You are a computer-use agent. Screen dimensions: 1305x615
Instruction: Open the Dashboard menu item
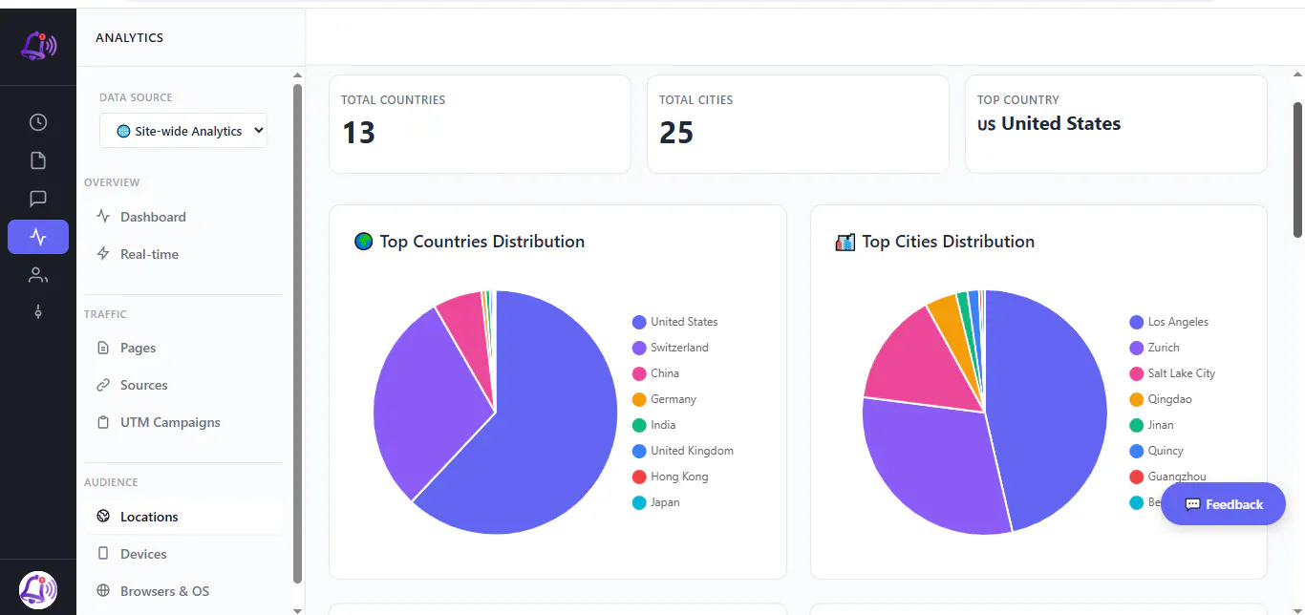pos(183,217)
